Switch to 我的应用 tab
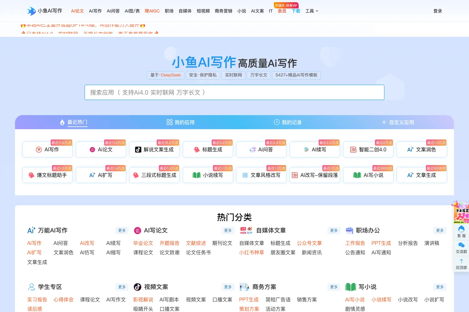The height and width of the screenshot is (312, 469). [180, 122]
